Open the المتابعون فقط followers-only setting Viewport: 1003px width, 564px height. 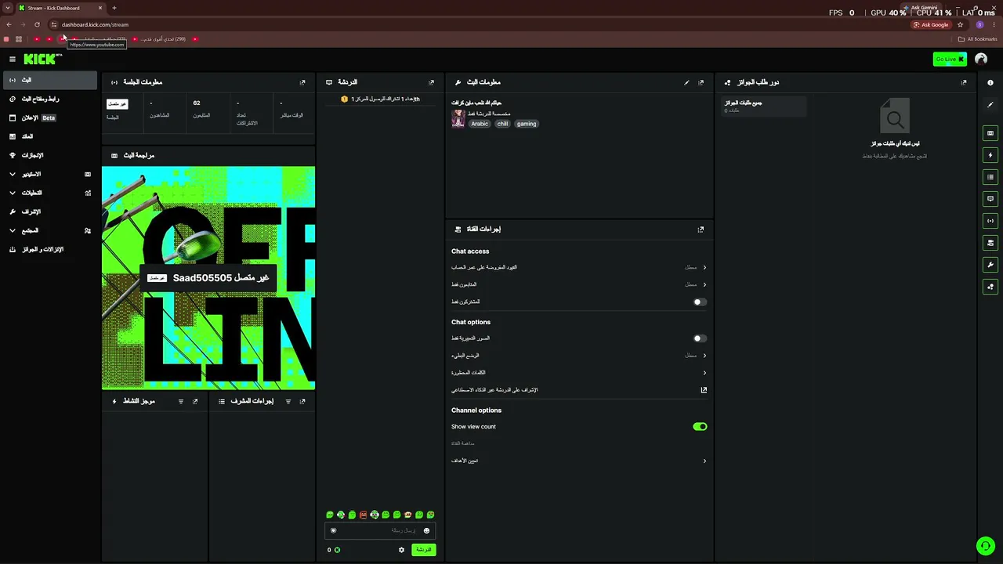click(579, 284)
